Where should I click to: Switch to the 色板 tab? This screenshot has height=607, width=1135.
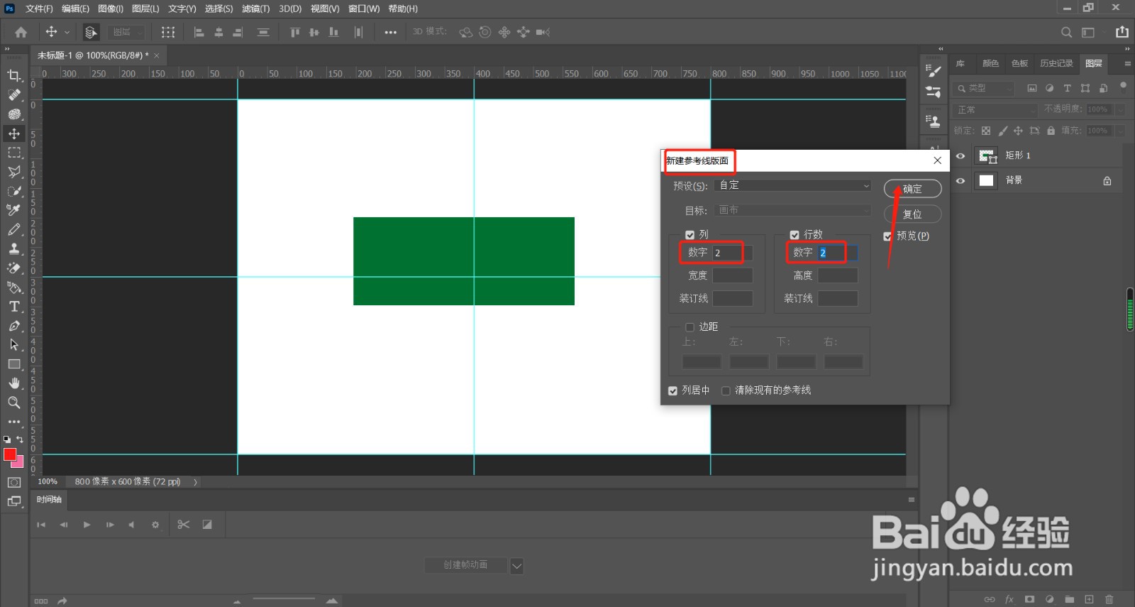point(1019,64)
